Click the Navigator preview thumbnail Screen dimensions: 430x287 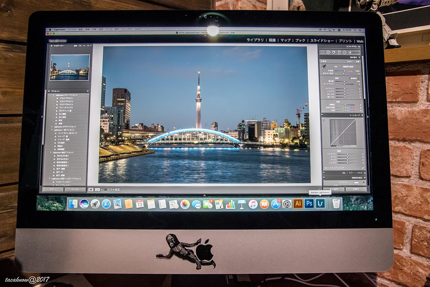[x=70, y=68]
